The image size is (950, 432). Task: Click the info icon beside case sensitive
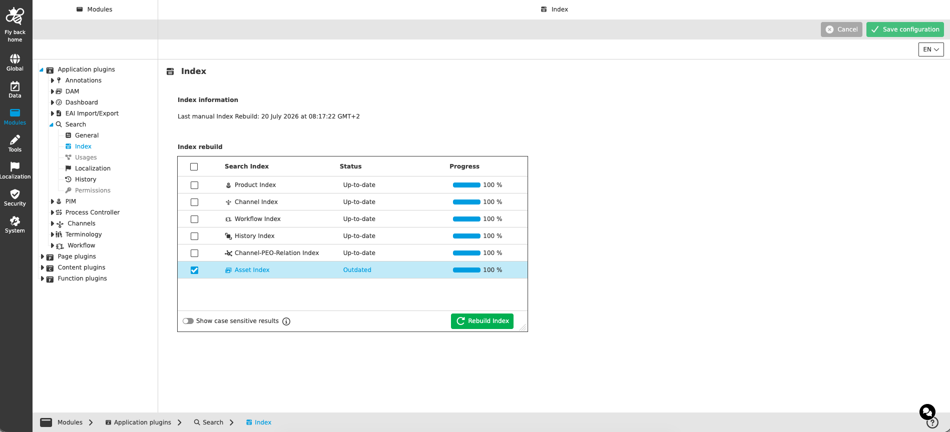pyautogui.click(x=286, y=321)
